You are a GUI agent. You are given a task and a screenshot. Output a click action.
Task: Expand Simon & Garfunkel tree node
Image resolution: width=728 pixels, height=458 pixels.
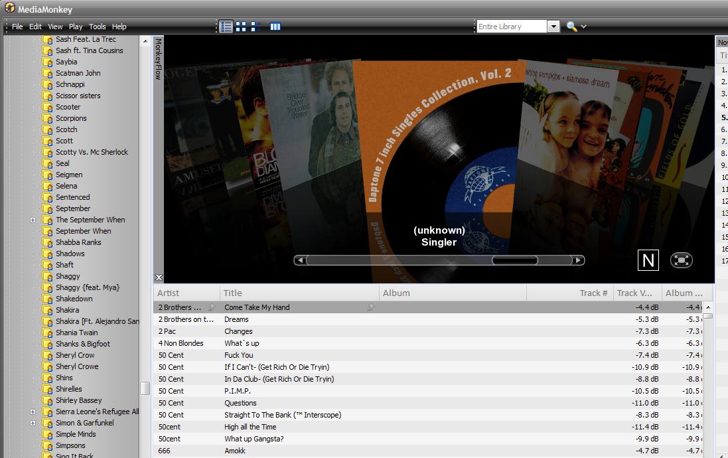pos(33,423)
